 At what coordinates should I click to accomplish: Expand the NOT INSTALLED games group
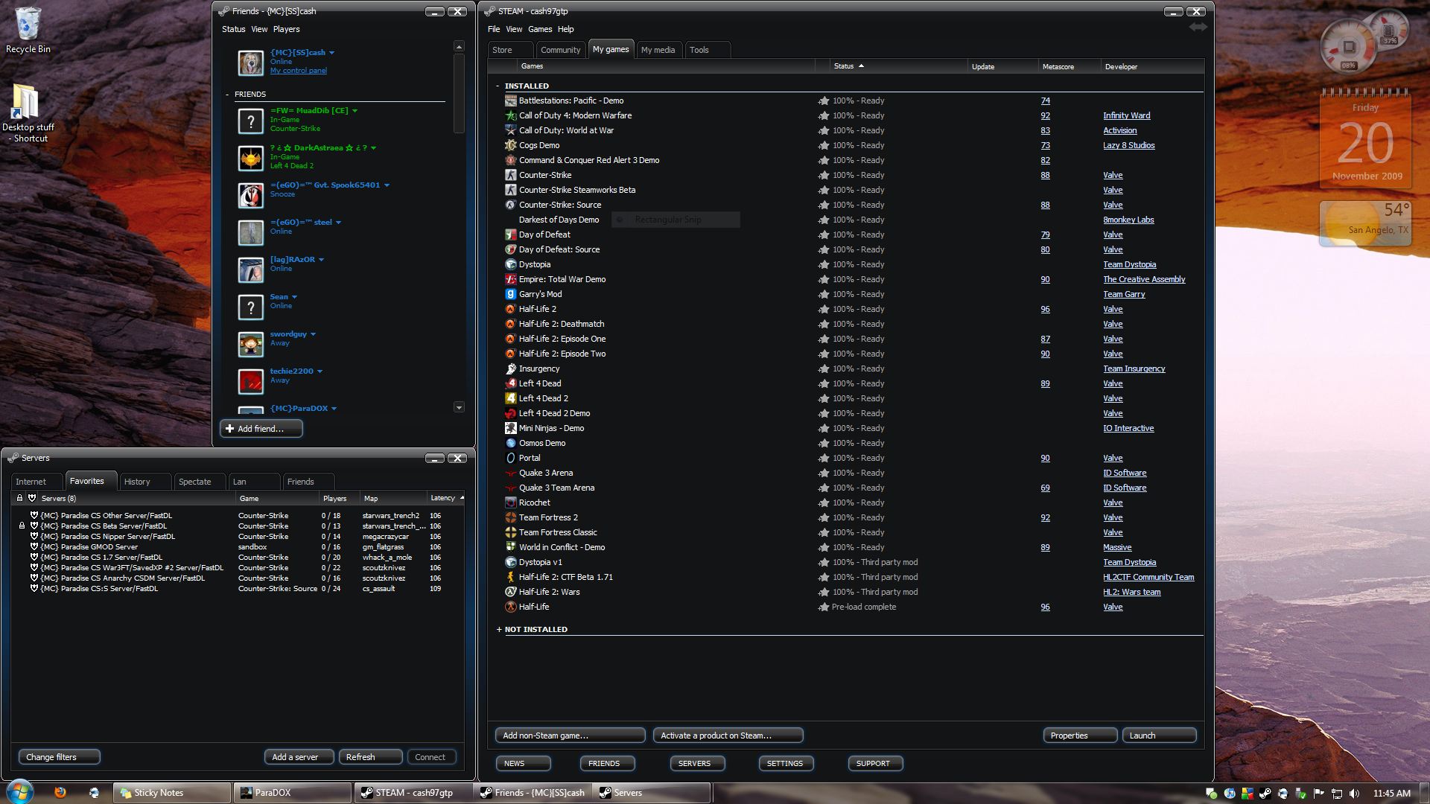(499, 629)
